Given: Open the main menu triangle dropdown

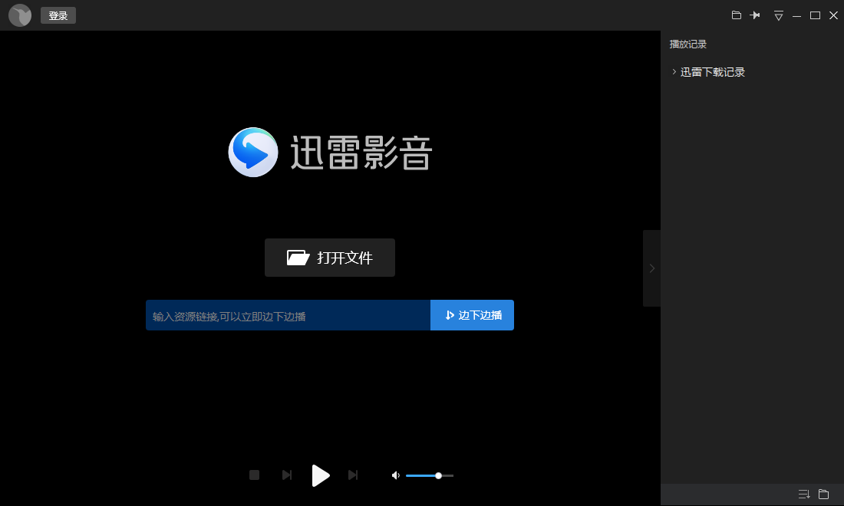Looking at the screenshot, I should coord(778,16).
